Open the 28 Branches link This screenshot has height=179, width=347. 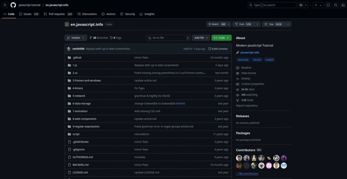pos(99,38)
